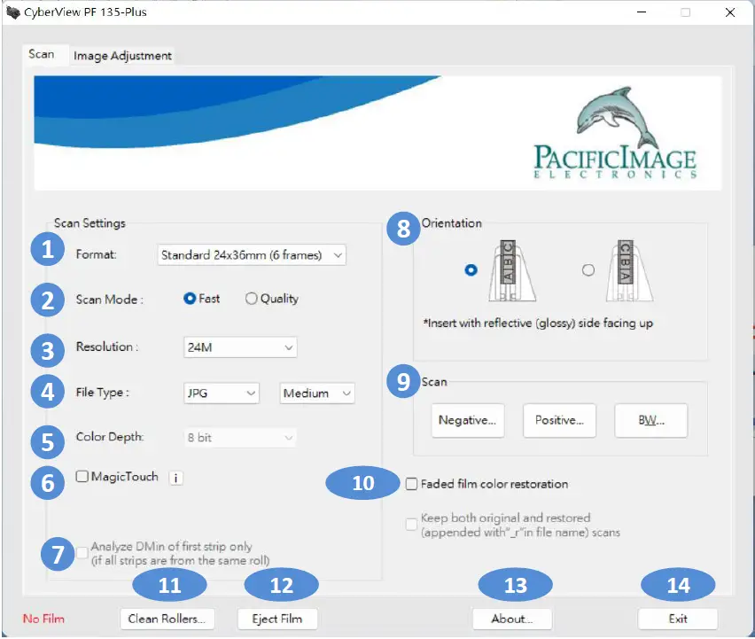Enable the MagicTouch checkbox

pyautogui.click(x=82, y=477)
